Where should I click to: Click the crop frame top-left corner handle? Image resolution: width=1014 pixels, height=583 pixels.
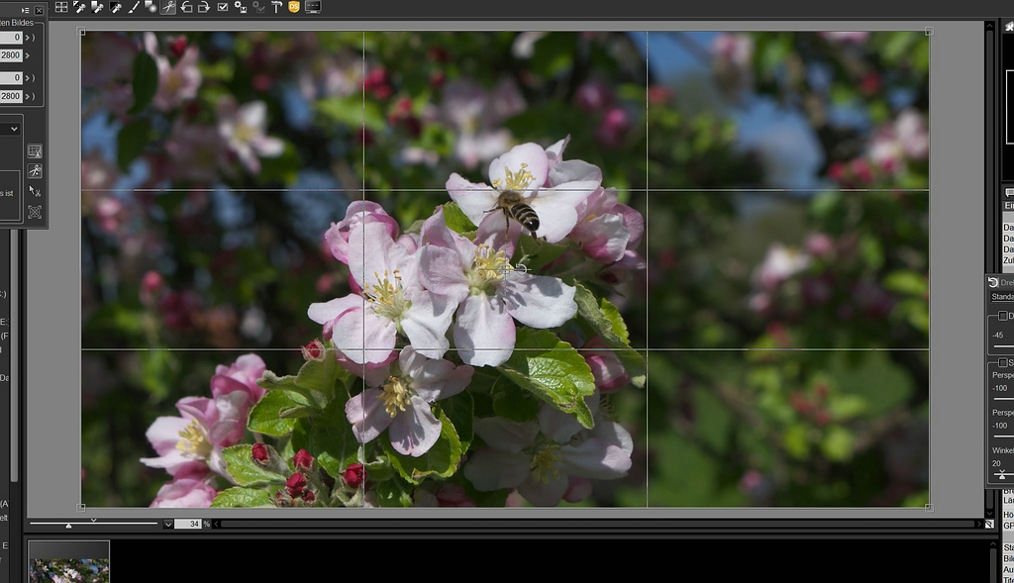pos(81,32)
